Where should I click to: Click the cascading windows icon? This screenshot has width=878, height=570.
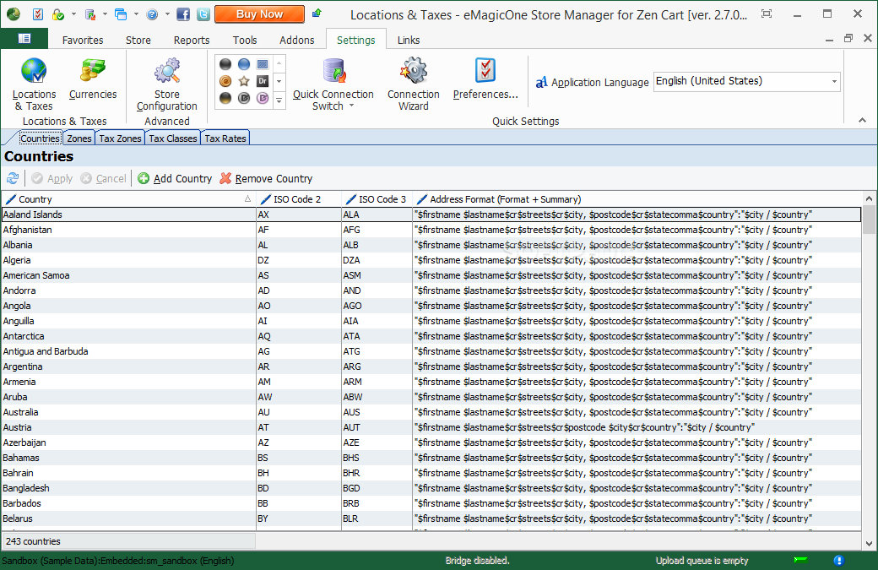[x=121, y=14]
